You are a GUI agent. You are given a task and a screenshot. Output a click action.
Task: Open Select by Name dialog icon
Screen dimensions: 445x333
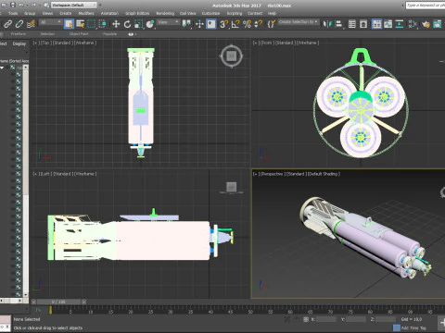tap(81, 24)
